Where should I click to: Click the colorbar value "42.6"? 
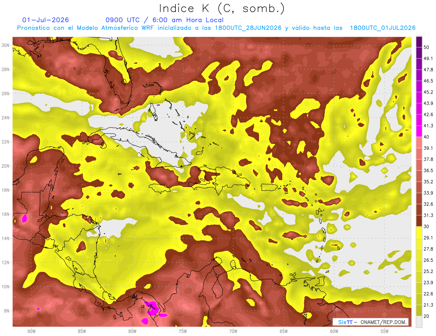[428, 115]
